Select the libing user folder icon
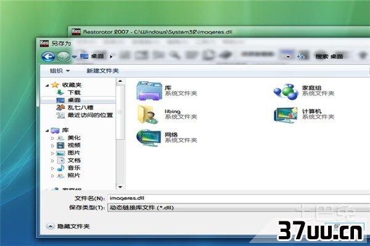 pos(148,114)
